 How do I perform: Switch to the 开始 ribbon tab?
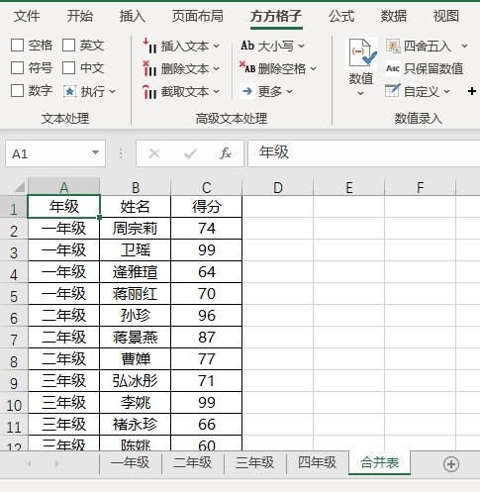[80, 16]
